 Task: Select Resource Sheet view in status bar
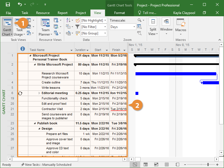pos(167,165)
